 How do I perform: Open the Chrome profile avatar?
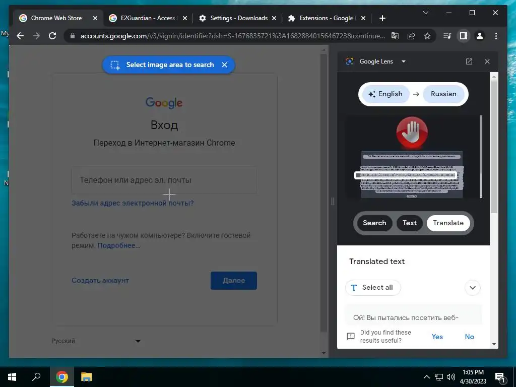[480, 36]
